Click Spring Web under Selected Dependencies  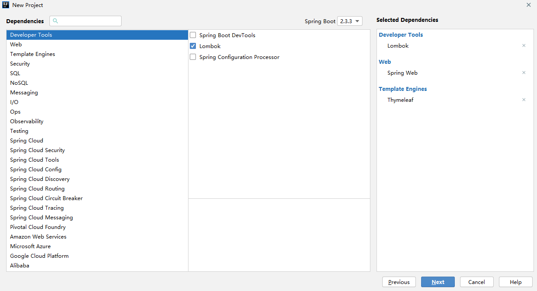pos(402,73)
